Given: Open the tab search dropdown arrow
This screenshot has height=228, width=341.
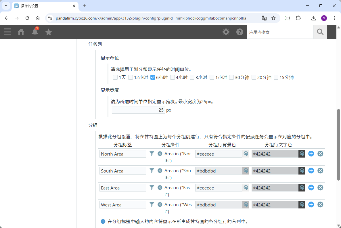Looking at the screenshot, I should [x=6, y=6].
